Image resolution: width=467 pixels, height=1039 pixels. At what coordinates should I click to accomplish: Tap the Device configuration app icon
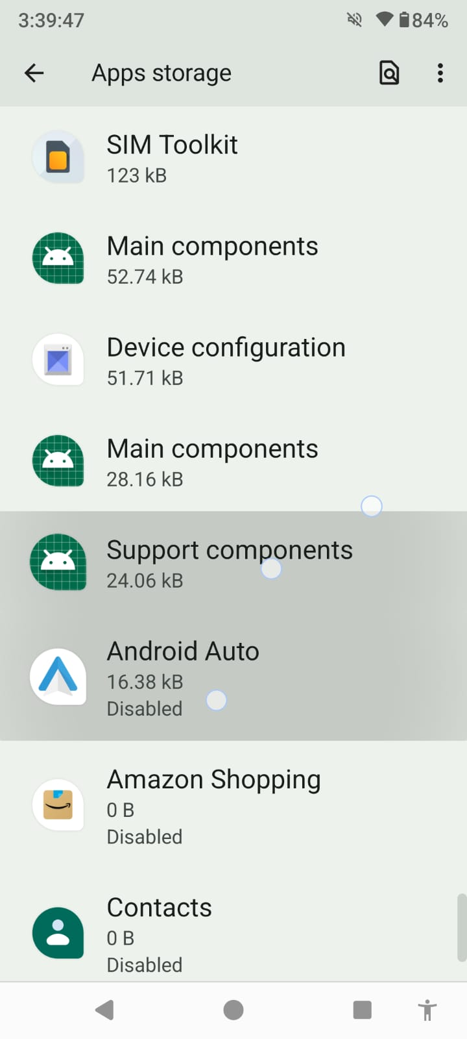tap(58, 360)
